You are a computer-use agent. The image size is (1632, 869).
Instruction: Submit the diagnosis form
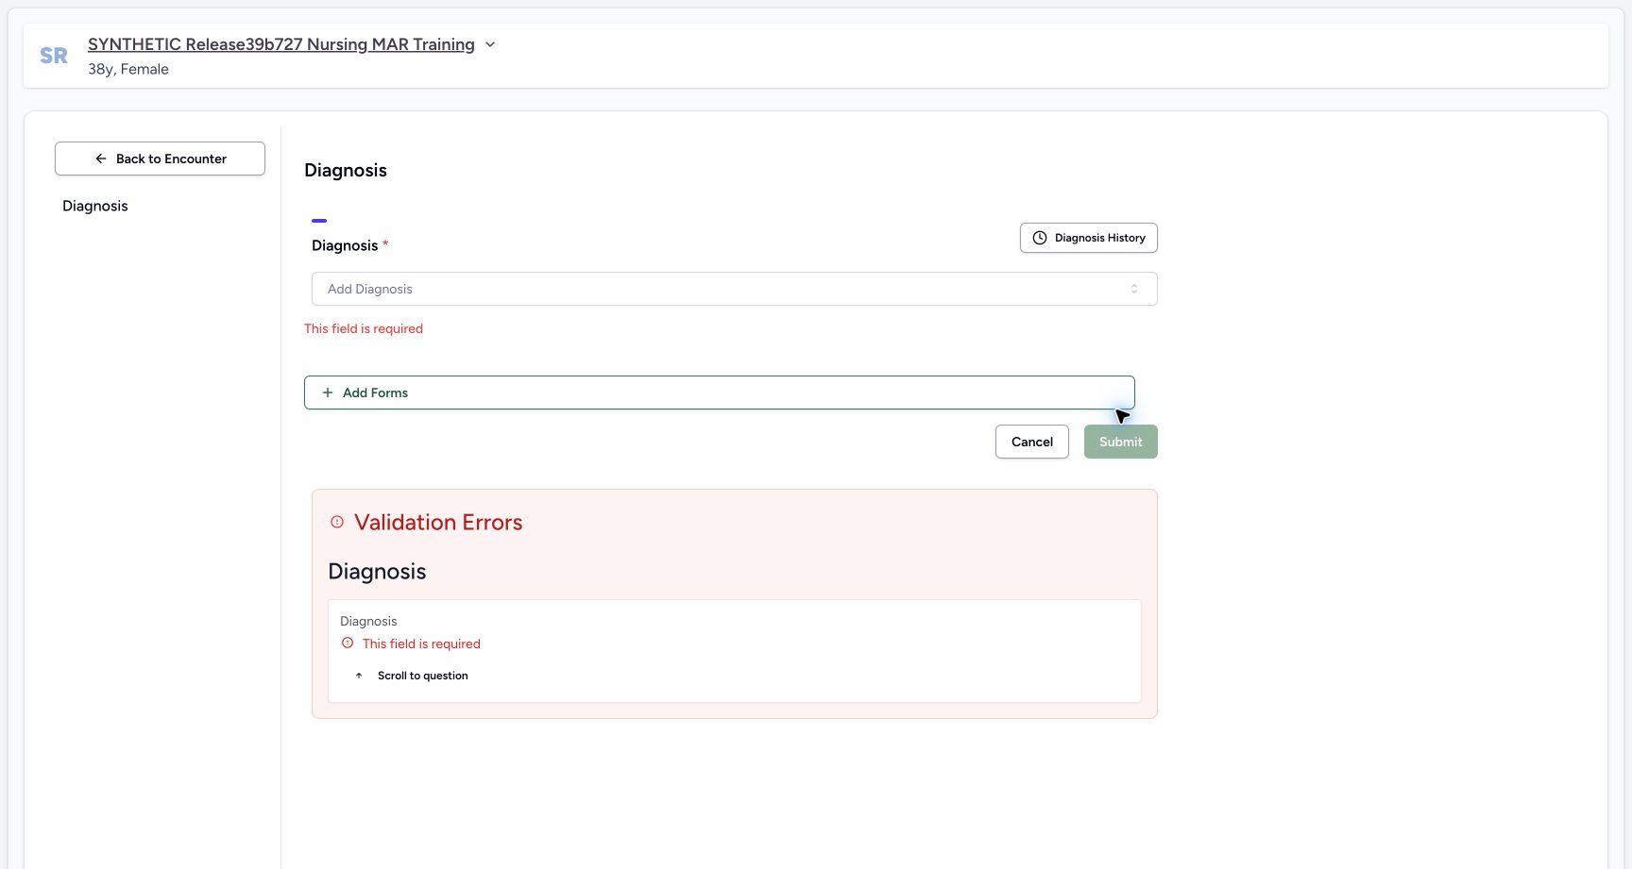[x=1121, y=442]
